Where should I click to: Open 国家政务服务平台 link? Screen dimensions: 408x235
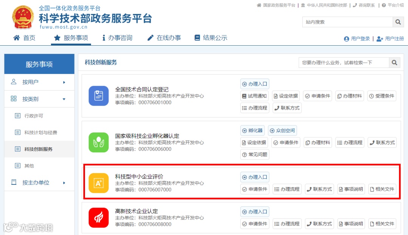[276, 5]
